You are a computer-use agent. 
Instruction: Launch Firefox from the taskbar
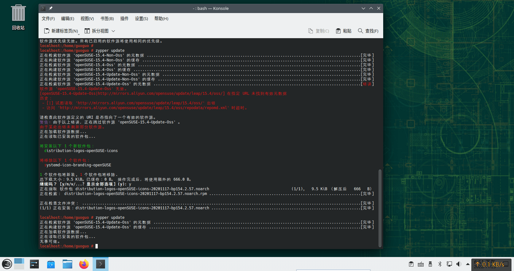84,264
